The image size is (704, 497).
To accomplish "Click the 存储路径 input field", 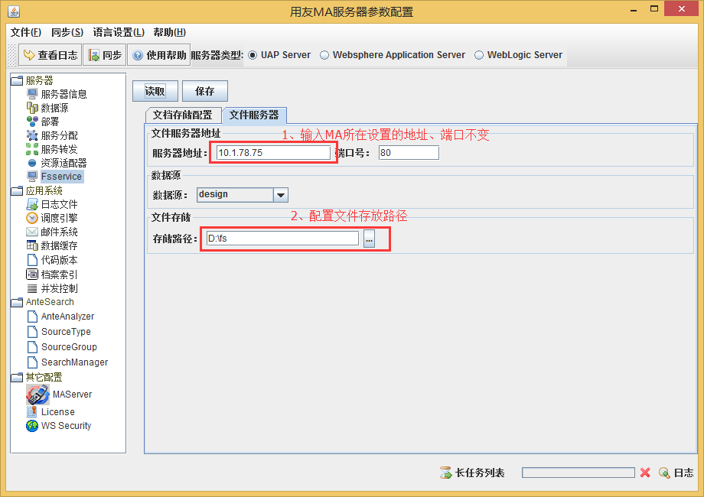I will (282, 239).
